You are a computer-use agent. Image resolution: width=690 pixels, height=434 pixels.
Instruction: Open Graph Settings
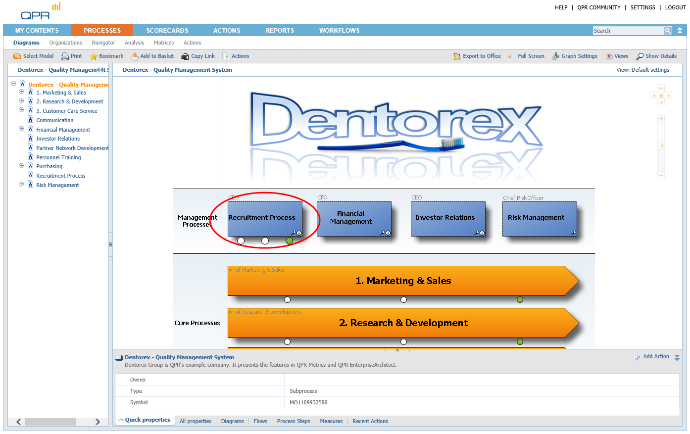(x=555, y=56)
